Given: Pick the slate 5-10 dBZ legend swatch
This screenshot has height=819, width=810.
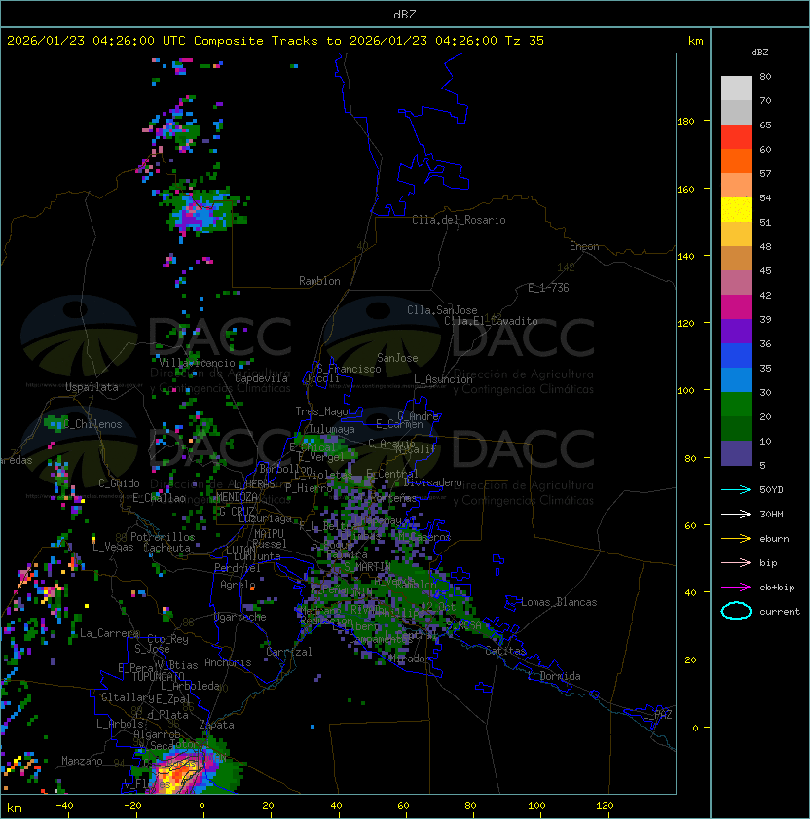Looking at the screenshot, I should point(736,453).
